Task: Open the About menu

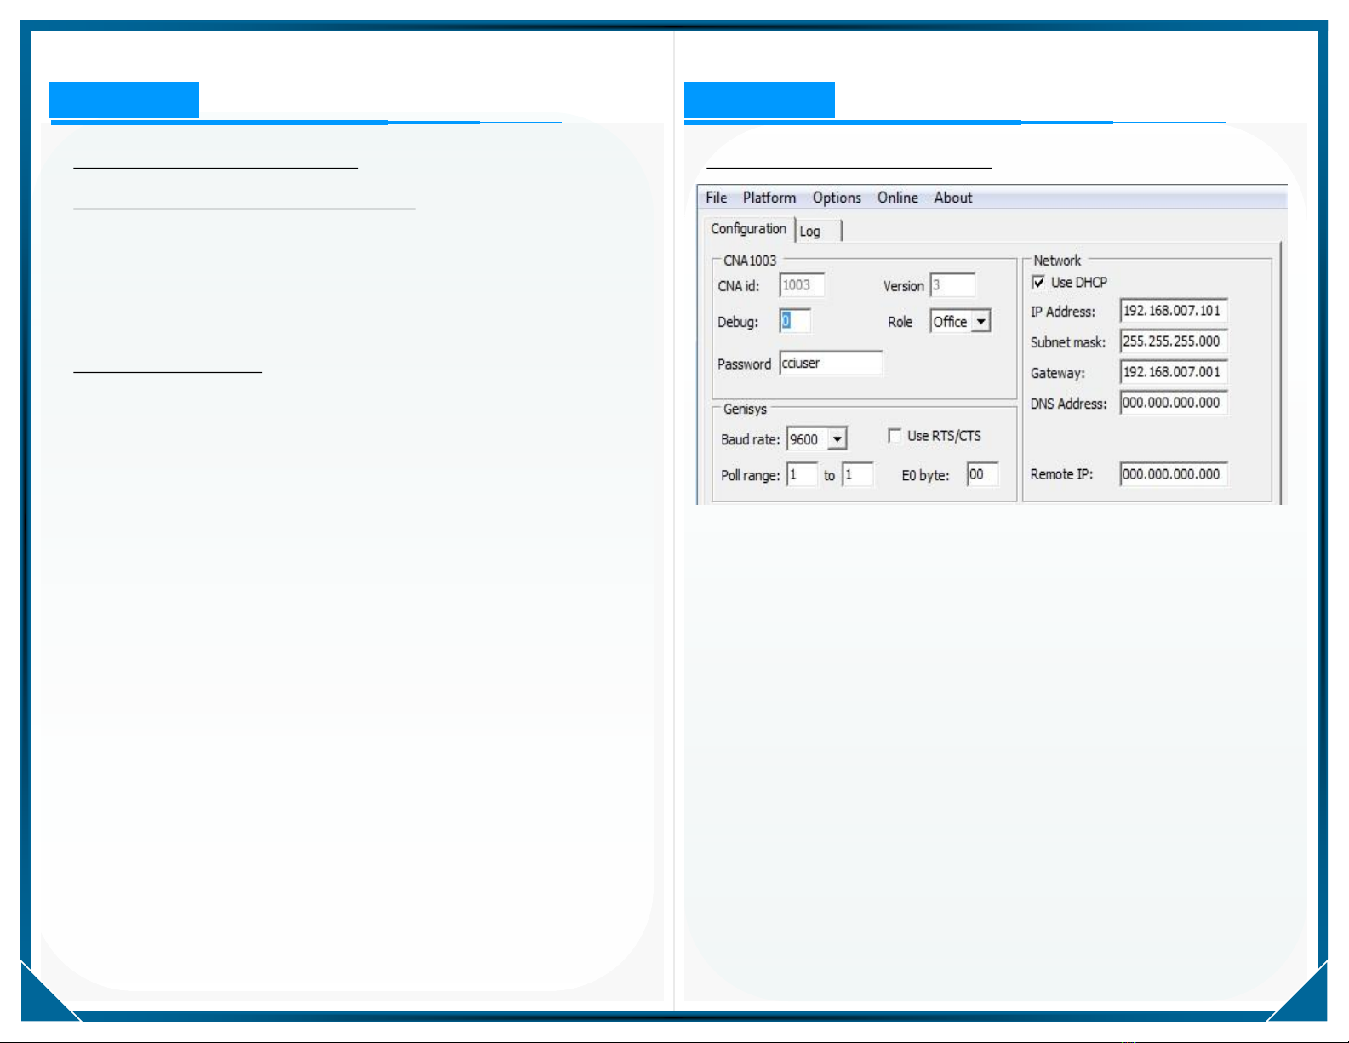Action: 953,198
